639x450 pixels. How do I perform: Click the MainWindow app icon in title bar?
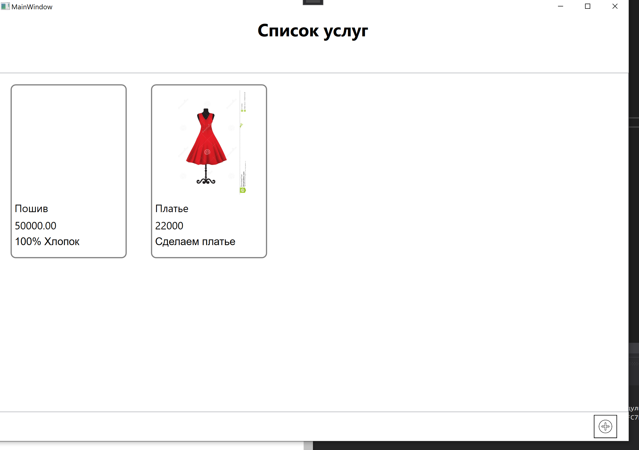click(5, 6)
